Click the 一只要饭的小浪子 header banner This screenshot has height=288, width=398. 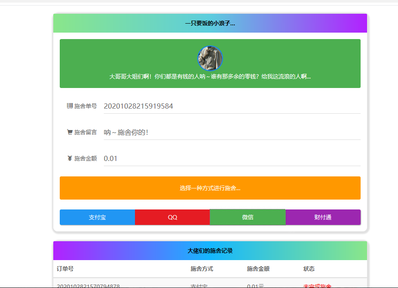pos(210,23)
